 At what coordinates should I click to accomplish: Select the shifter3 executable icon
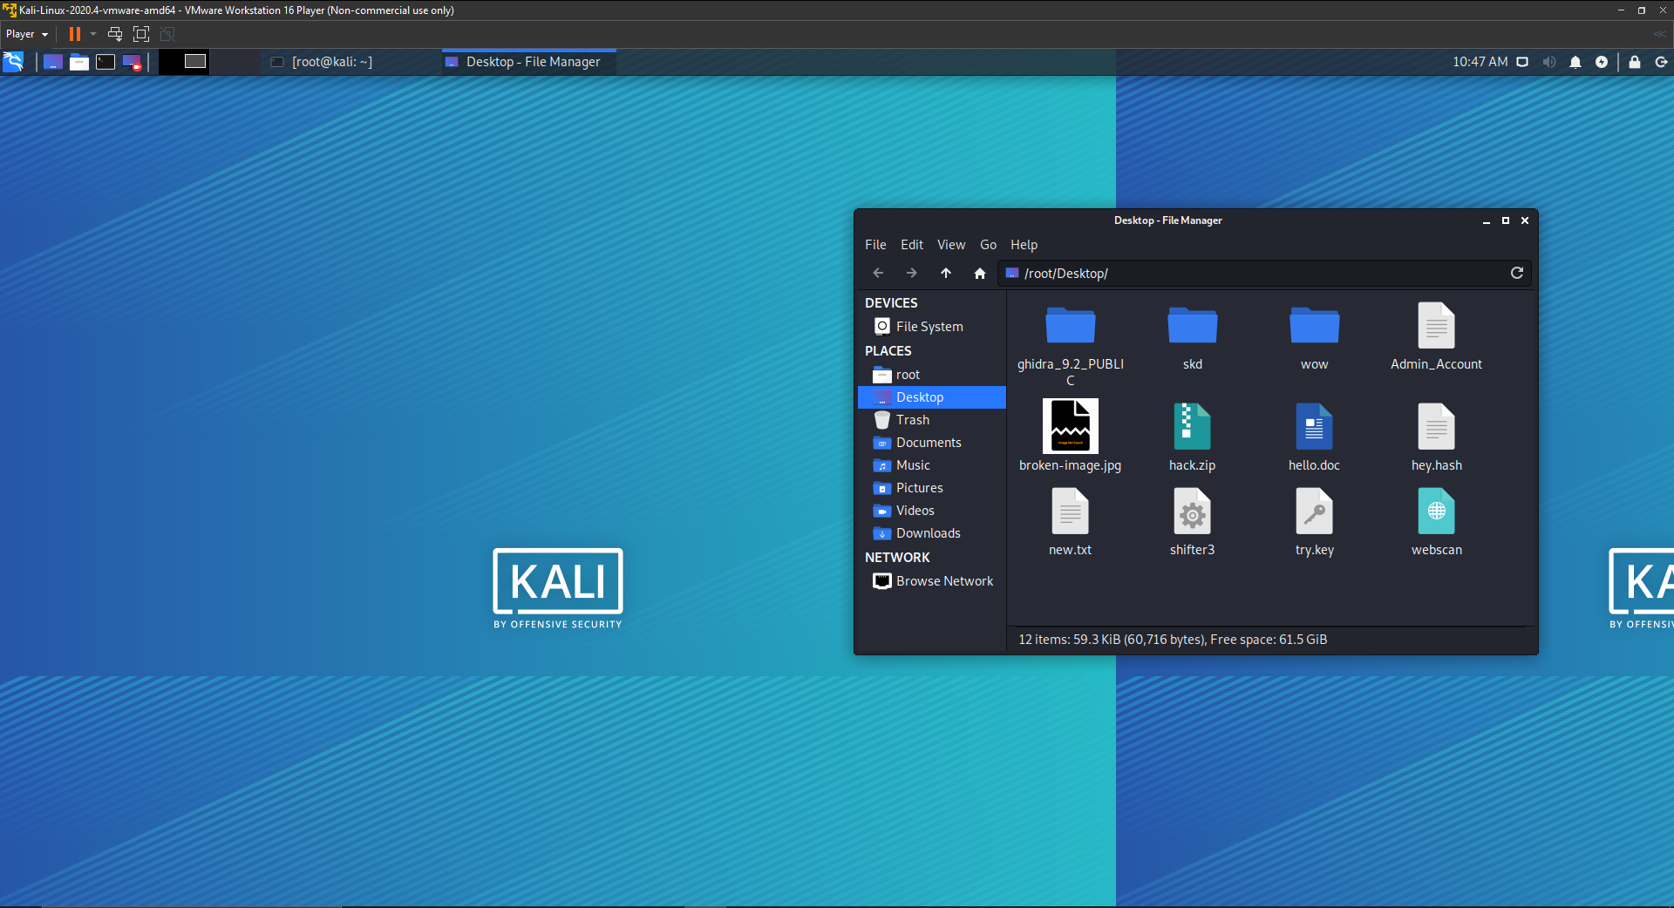[x=1192, y=512]
